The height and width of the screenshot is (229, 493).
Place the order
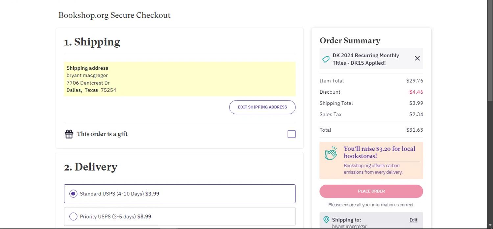[x=371, y=191]
